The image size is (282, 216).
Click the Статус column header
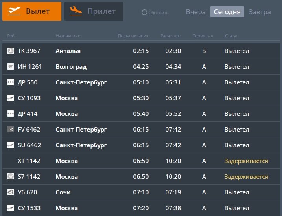232,36
